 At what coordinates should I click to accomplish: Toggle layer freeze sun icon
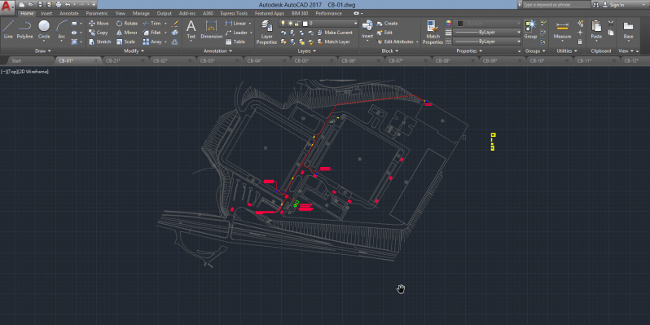coord(291,24)
